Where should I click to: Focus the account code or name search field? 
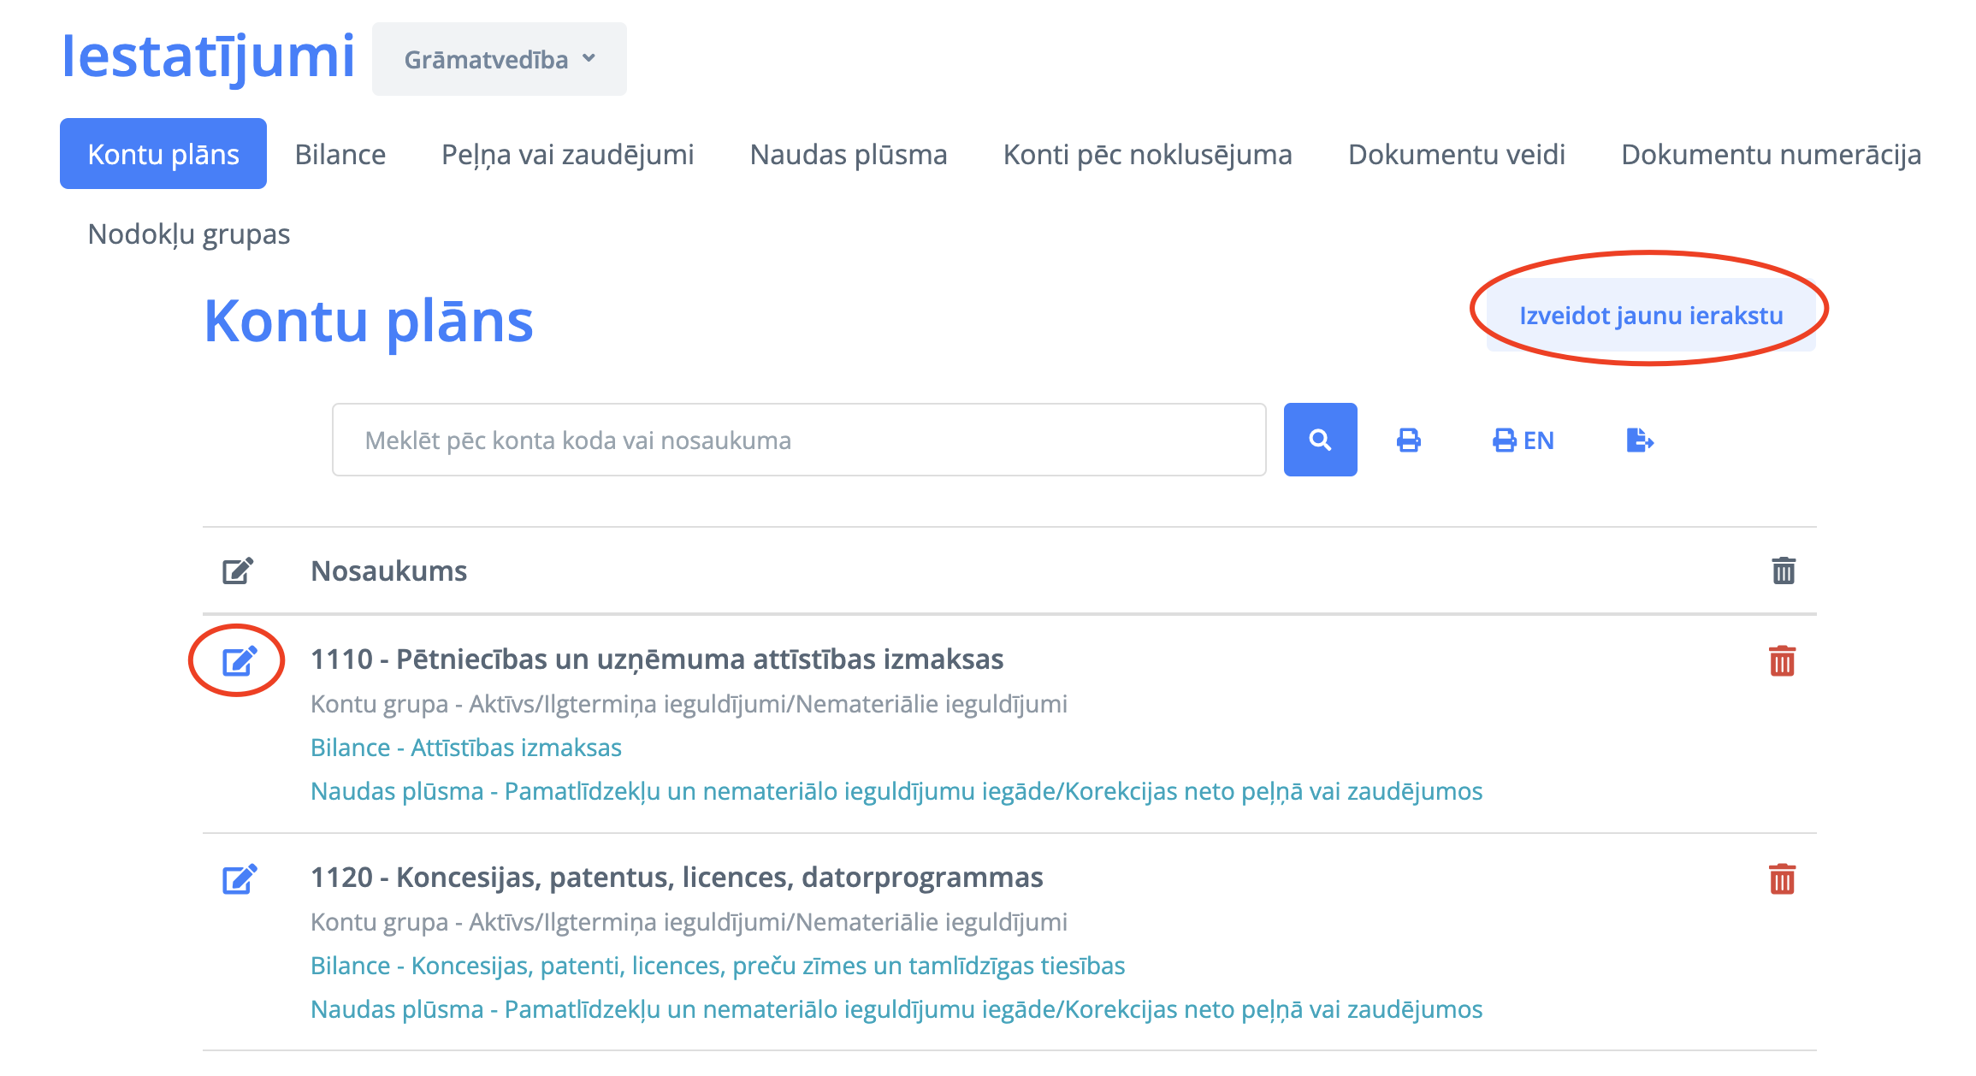pos(798,440)
